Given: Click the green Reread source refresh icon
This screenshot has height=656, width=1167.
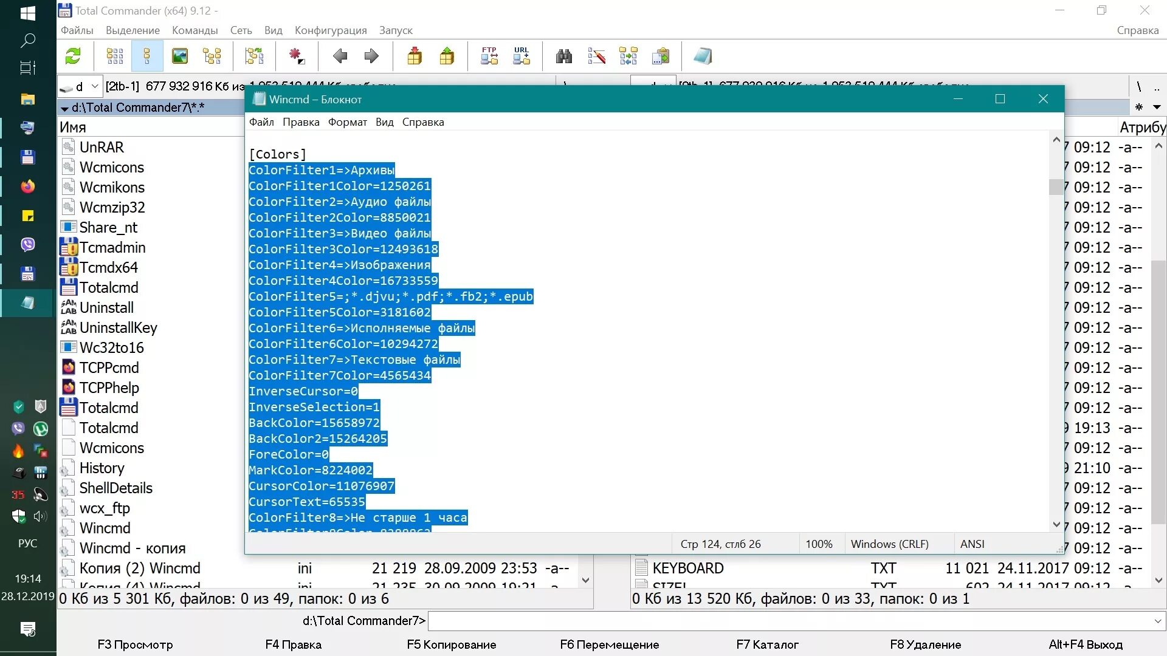Looking at the screenshot, I should [x=73, y=56].
